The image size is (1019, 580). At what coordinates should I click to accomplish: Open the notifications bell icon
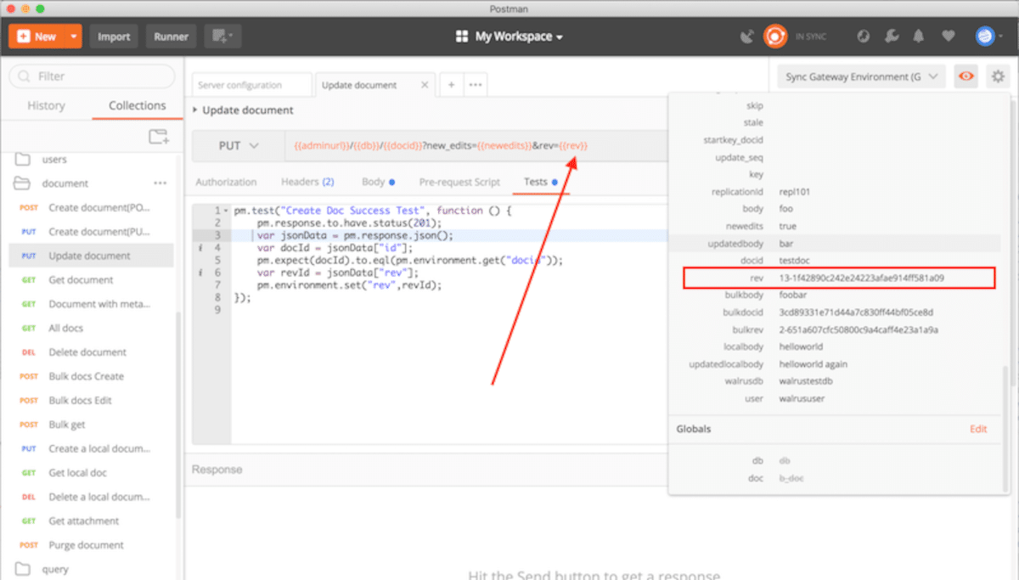[919, 37]
